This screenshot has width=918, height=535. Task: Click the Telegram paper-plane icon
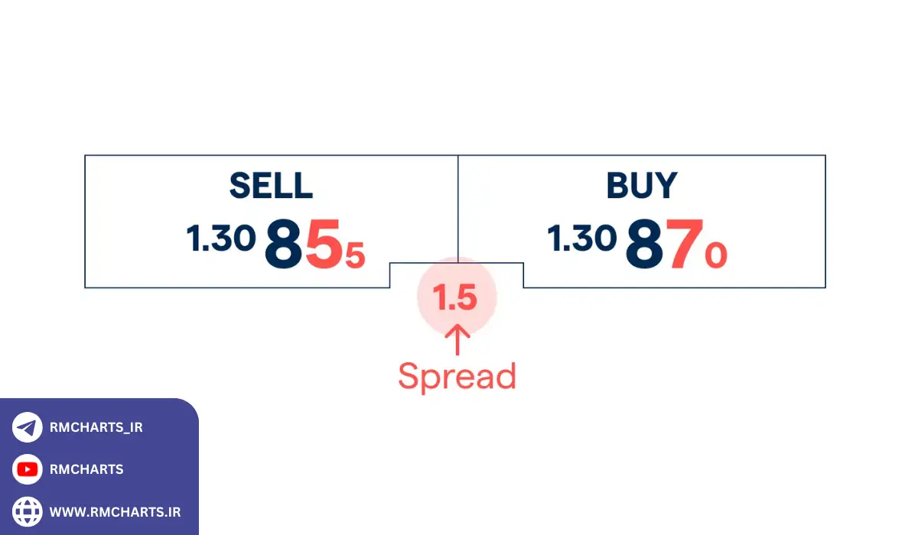click(28, 427)
